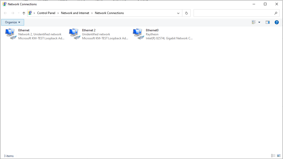This screenshot has width=283, height=159.
Task: Open the recent locations dropdown
Action: (x=19, y=13)
